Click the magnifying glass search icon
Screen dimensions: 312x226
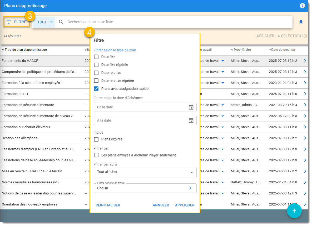61,22
